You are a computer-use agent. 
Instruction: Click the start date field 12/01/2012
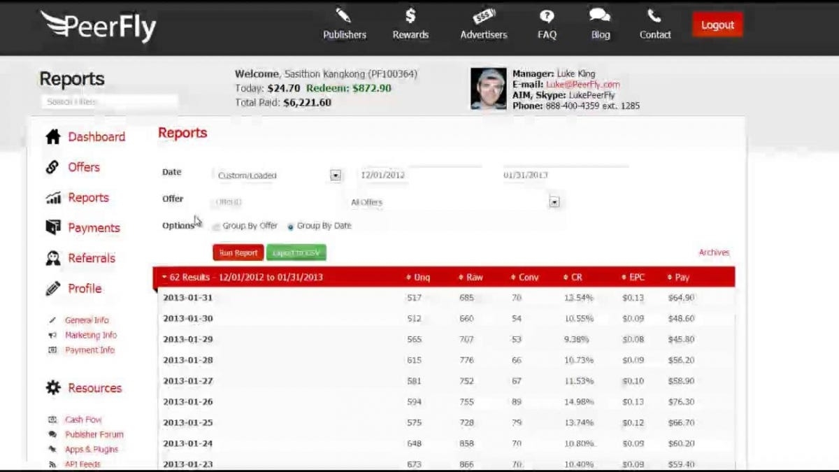coord(419,176)
